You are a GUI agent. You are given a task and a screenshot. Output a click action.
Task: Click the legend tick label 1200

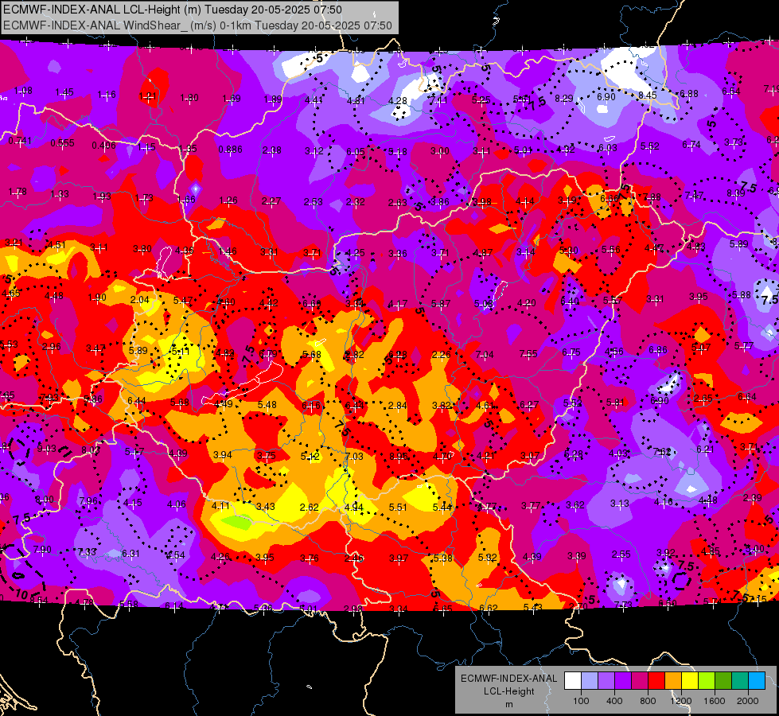click(681, 701)
